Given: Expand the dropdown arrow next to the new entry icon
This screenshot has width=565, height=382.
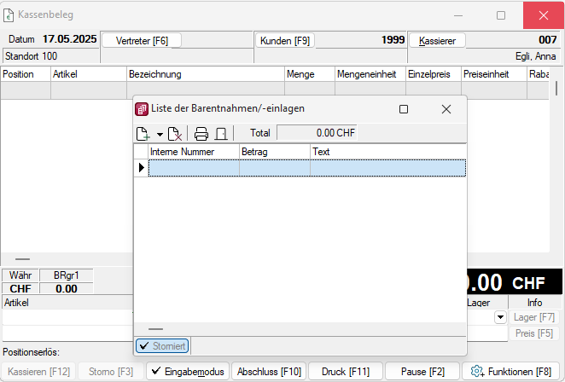Looking at the screenshot, I should pyautogui.click(x=160, y=134).
